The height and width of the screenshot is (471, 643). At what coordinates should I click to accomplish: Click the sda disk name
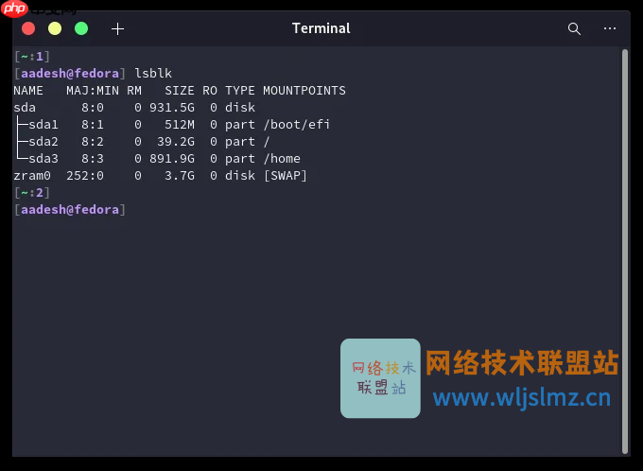pos(25,108)
